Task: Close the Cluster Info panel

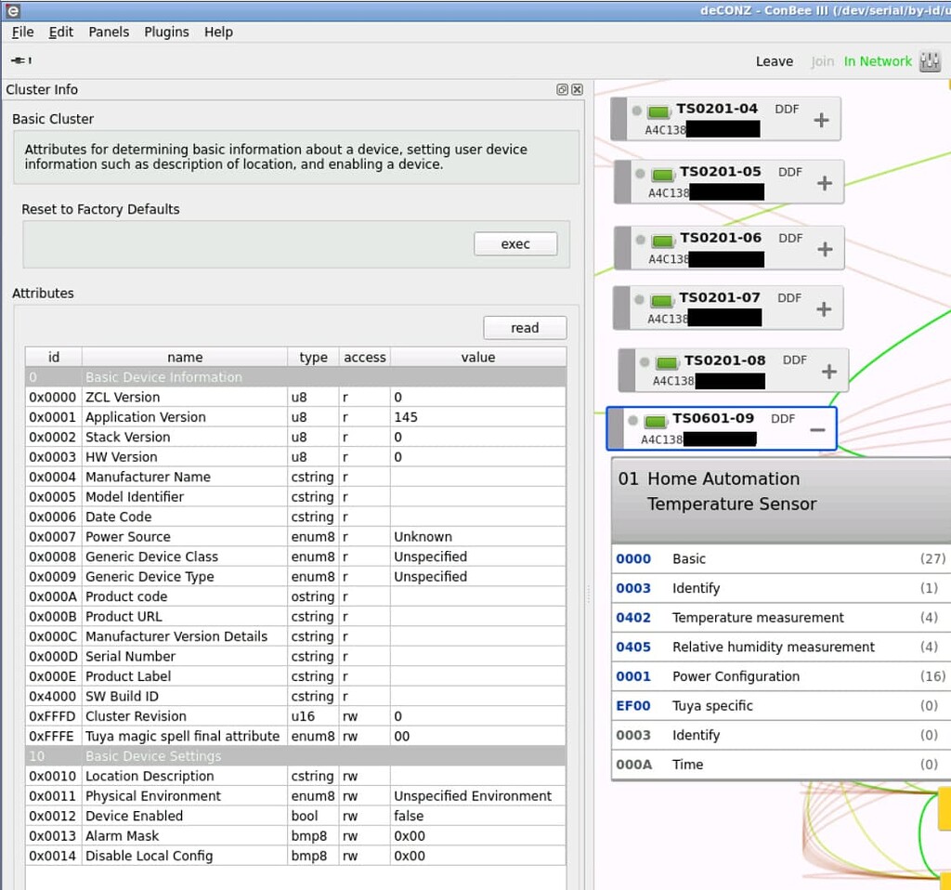Action: click(x=577, y=90)
